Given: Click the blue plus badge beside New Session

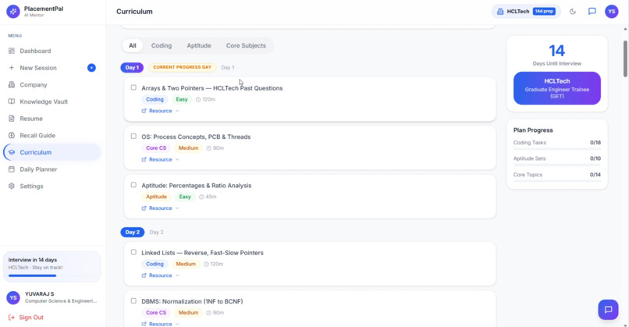Looking at the screenshot, I should (91, 68).
